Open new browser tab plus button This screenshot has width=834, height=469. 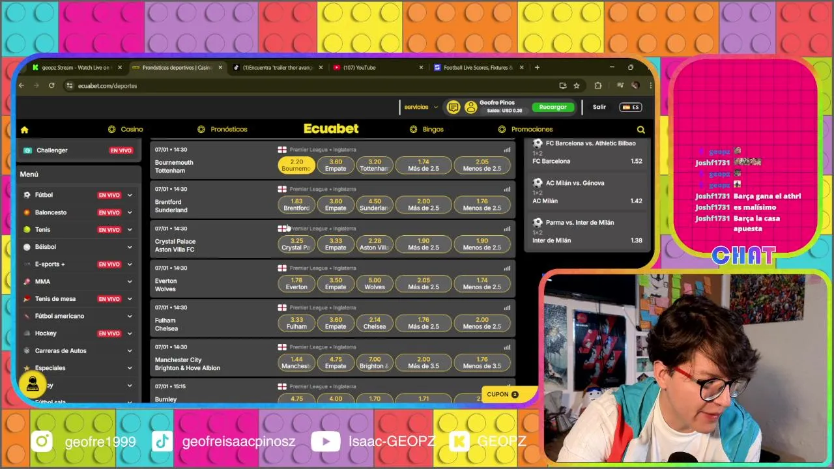(x=537, y=67)
